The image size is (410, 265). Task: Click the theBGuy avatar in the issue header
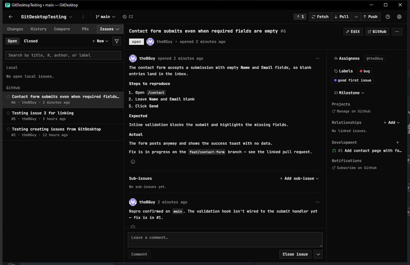[x=150, y=42]
